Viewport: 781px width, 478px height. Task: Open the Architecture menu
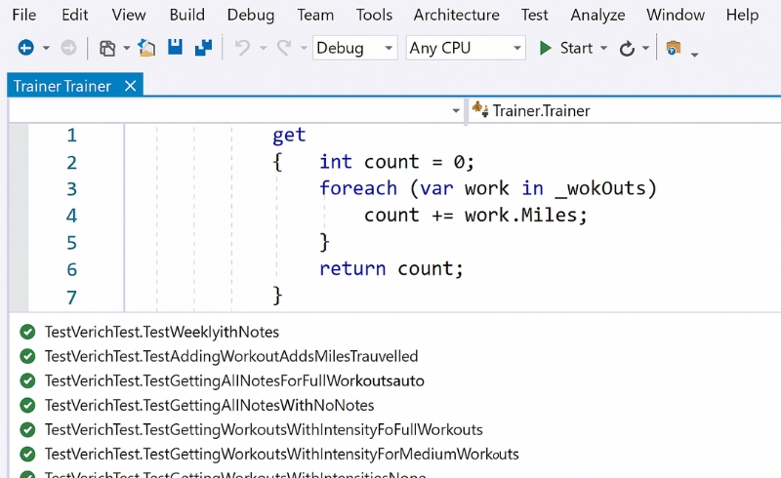click(456, 15)
